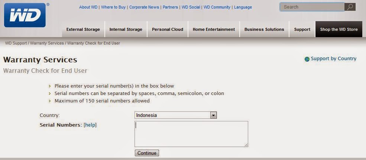
Task: Open the Corporate News link
Action: click(144, 7)
